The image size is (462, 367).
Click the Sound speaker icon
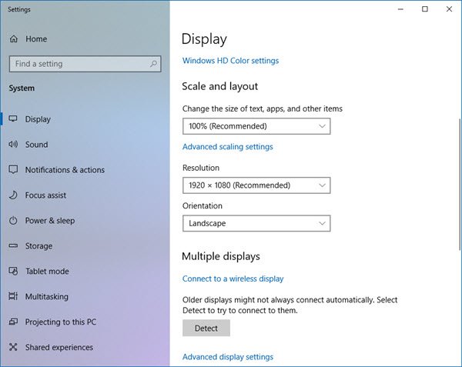tap(13, 144)
